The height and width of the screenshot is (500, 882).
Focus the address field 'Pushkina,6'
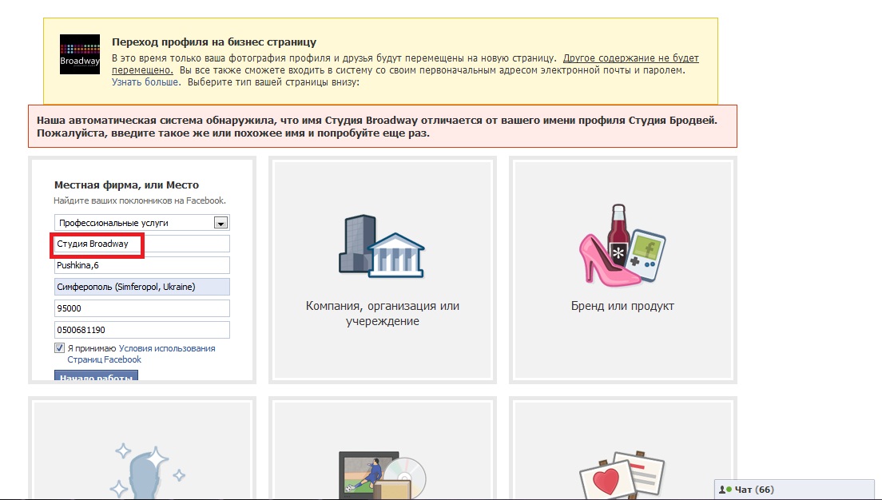click(142, 265)
